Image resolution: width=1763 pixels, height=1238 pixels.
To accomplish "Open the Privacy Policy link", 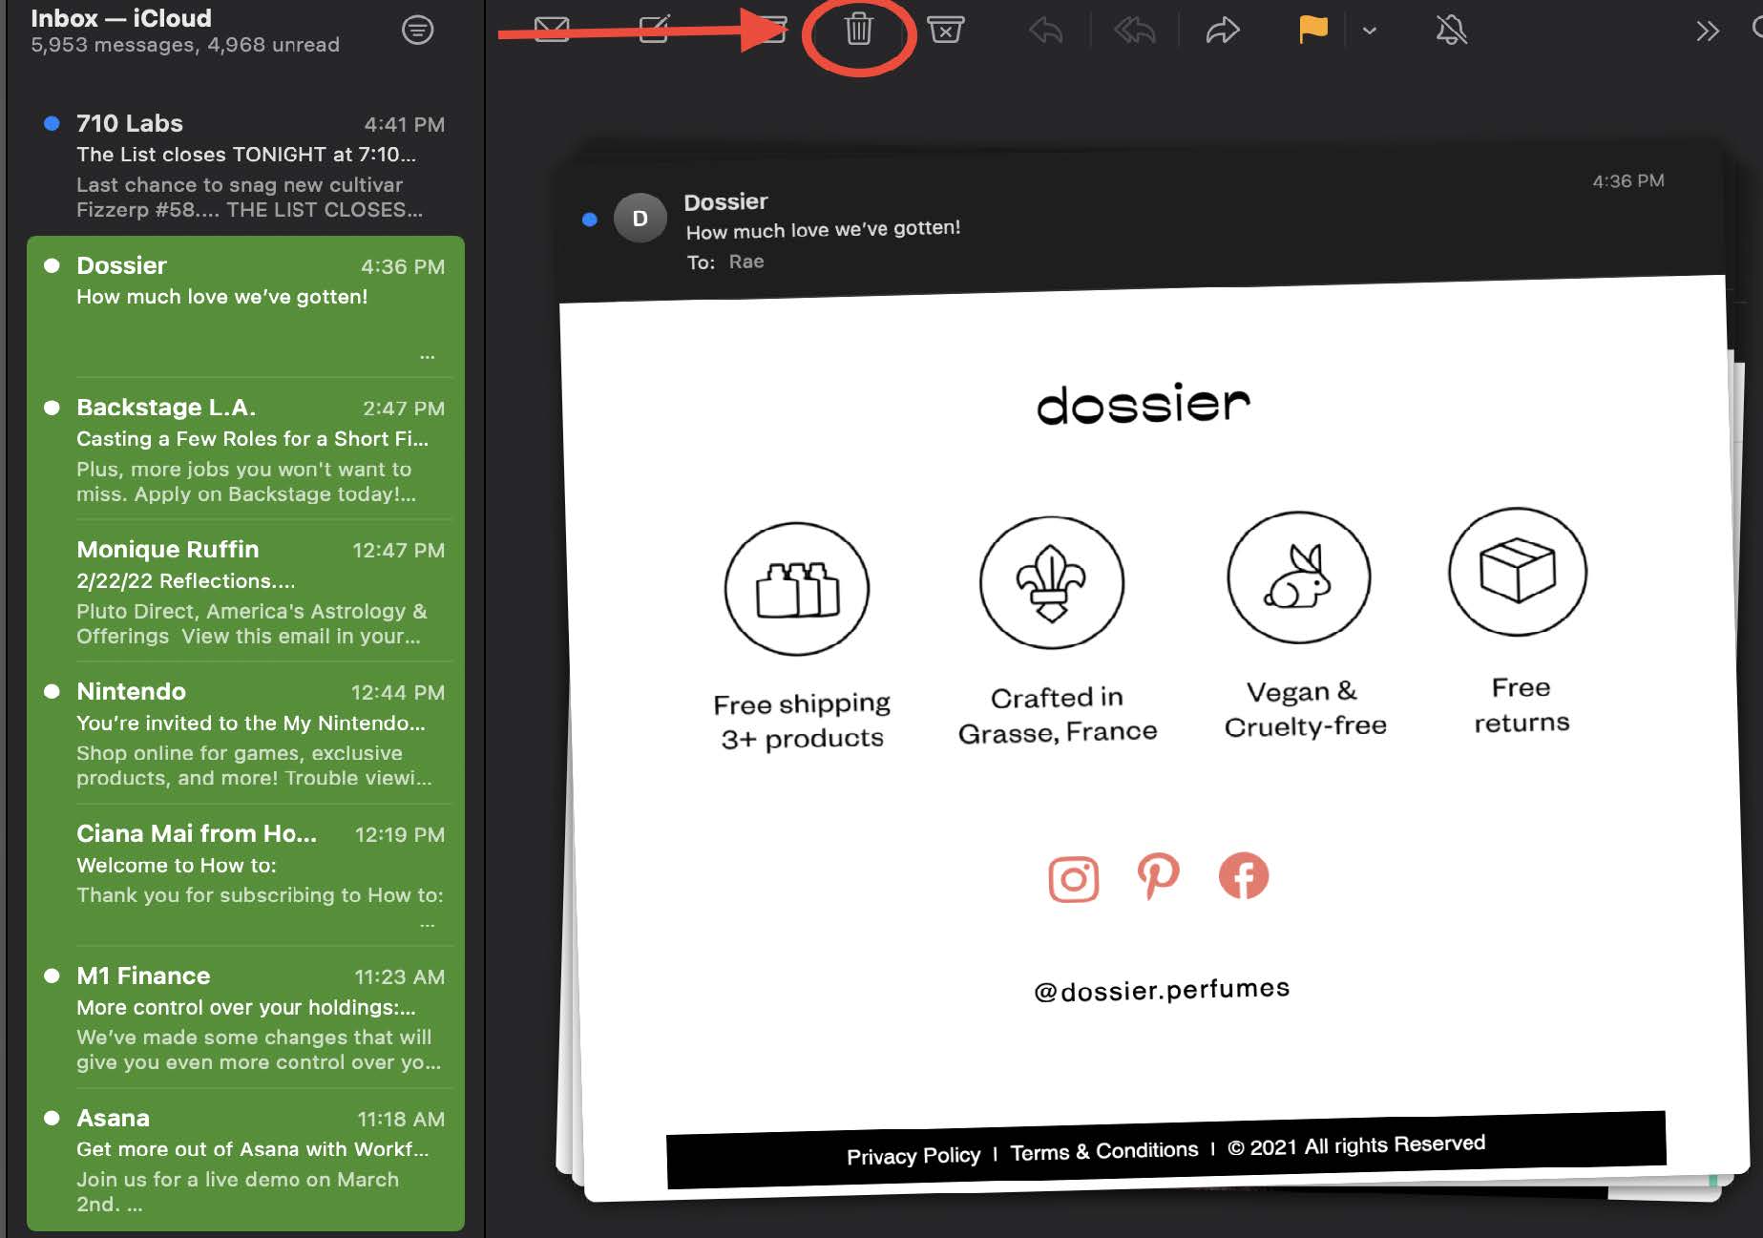I will pyautogui.click(x=913, y=1156).
